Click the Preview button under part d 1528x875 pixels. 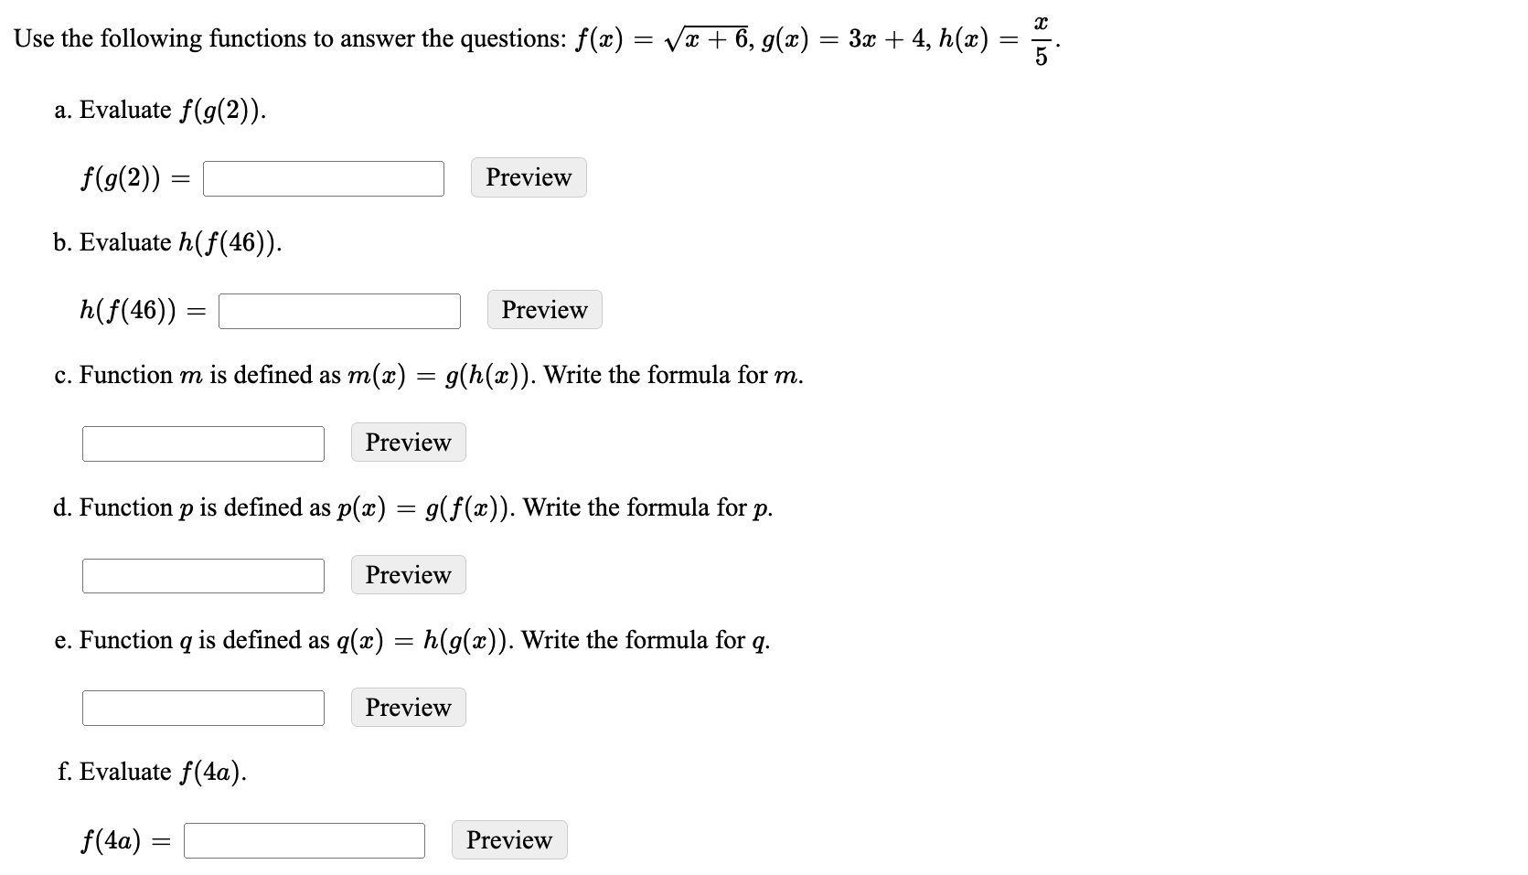pyautogui.click(x=408, y=574)
